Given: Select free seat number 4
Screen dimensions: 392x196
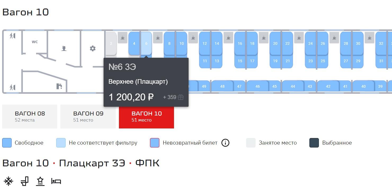Looking at the screenshot, I should tap(134, 43).
